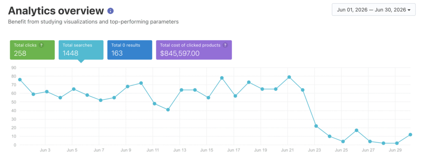The height and width of the screenshot is (162, 433).
Task: Click the Jun 11 axis label
Action: pos(153,151)
